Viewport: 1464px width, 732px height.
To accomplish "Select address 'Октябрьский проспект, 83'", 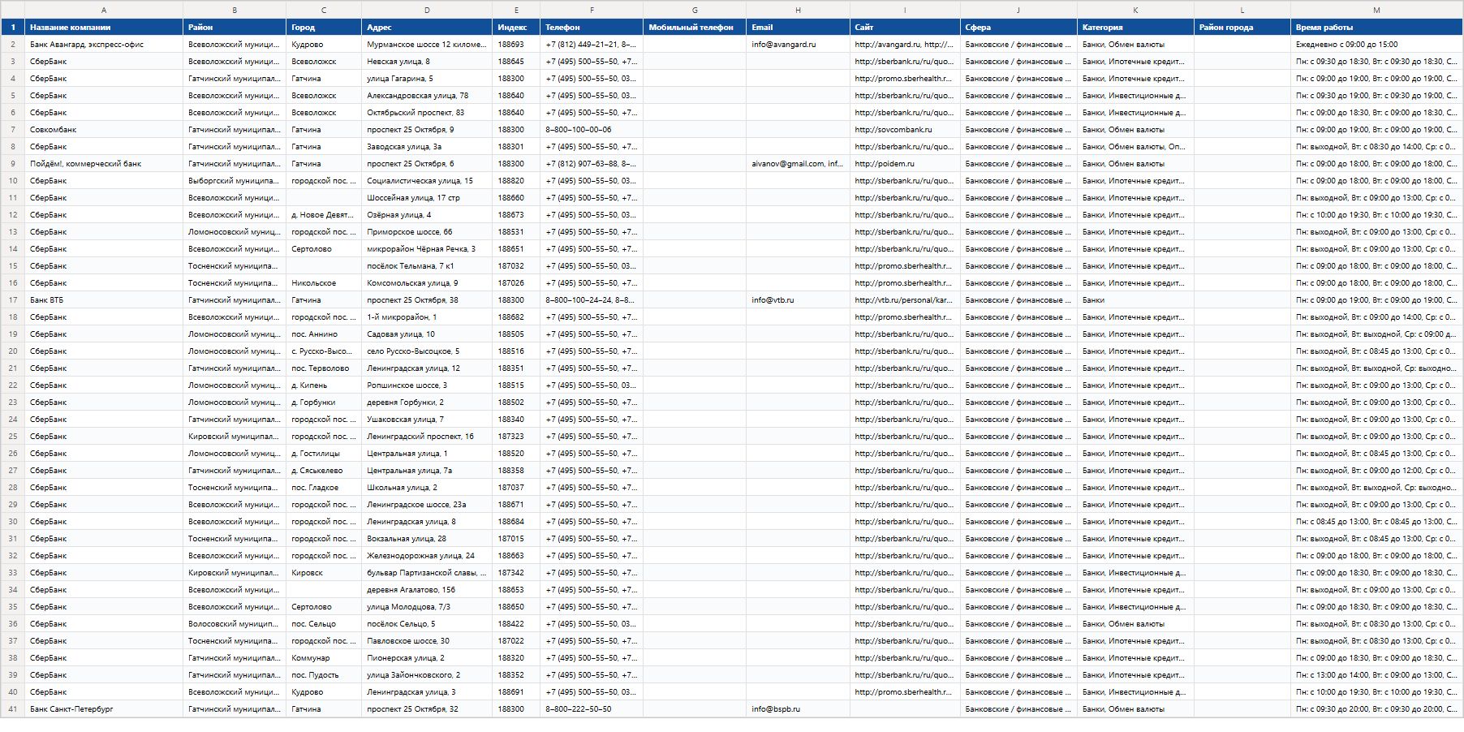I will pyautogui.click(x=427, y=113).
